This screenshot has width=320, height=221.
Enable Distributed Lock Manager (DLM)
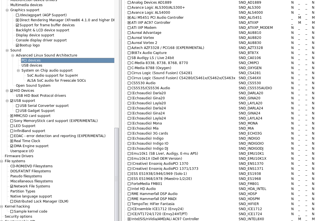(12, 201)
